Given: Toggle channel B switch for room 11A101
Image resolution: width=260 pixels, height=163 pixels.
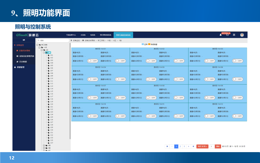Looking at the screenshot, I should [121, 61].
